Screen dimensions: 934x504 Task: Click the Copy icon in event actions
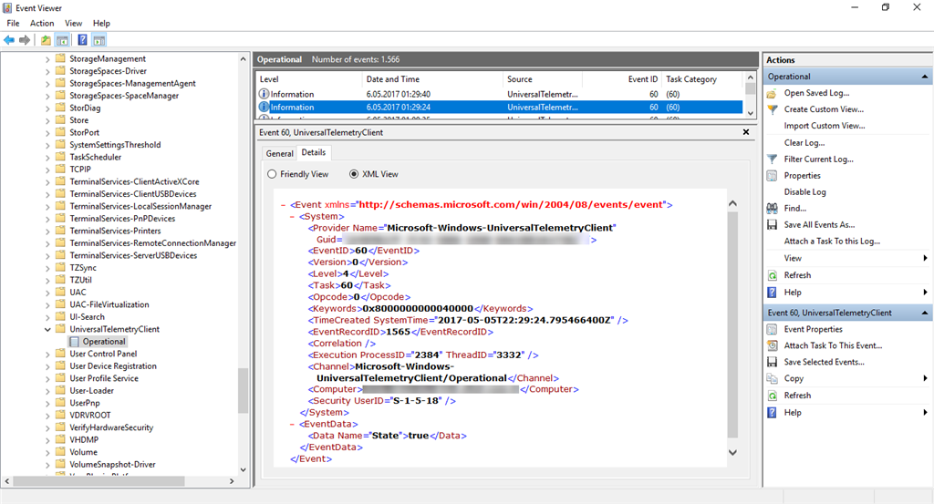point(772,378)
